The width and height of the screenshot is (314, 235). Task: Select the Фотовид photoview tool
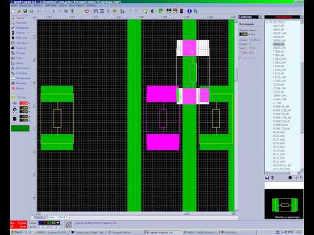pos(19,83)
